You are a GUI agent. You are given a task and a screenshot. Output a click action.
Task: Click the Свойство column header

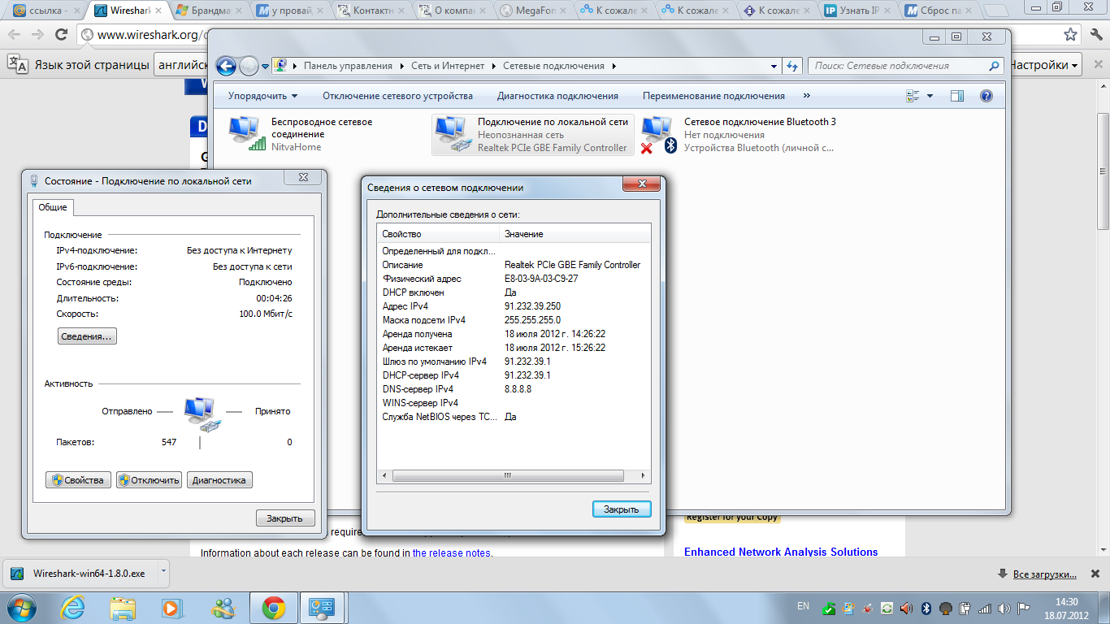[438, 234]
